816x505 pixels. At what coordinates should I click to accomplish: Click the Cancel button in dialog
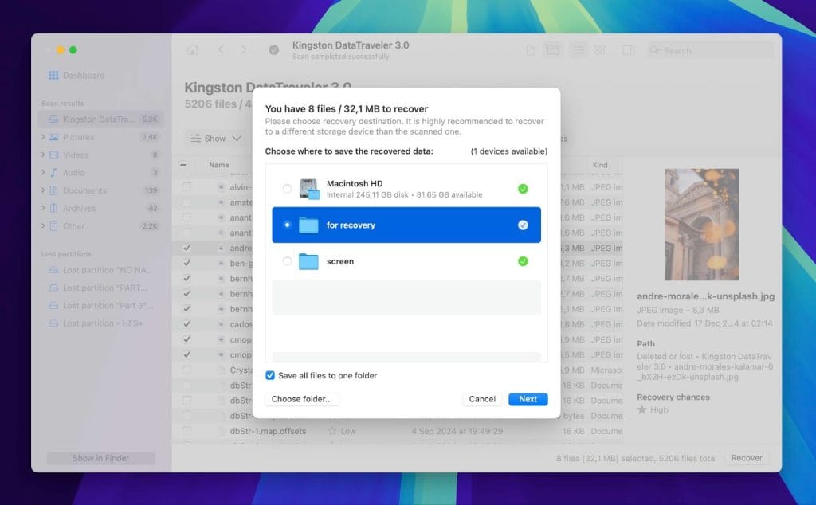coord(482,399)
